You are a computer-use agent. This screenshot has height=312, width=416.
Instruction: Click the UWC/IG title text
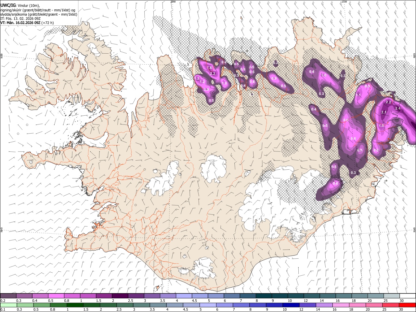point(7,5)
